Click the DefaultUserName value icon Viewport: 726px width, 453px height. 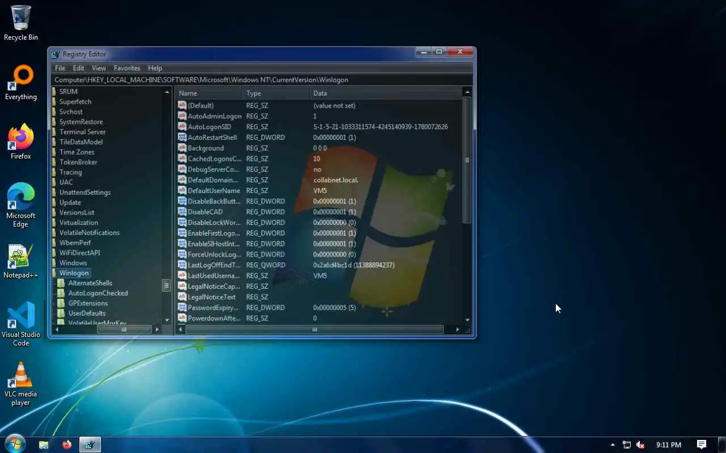coord(182,191)
